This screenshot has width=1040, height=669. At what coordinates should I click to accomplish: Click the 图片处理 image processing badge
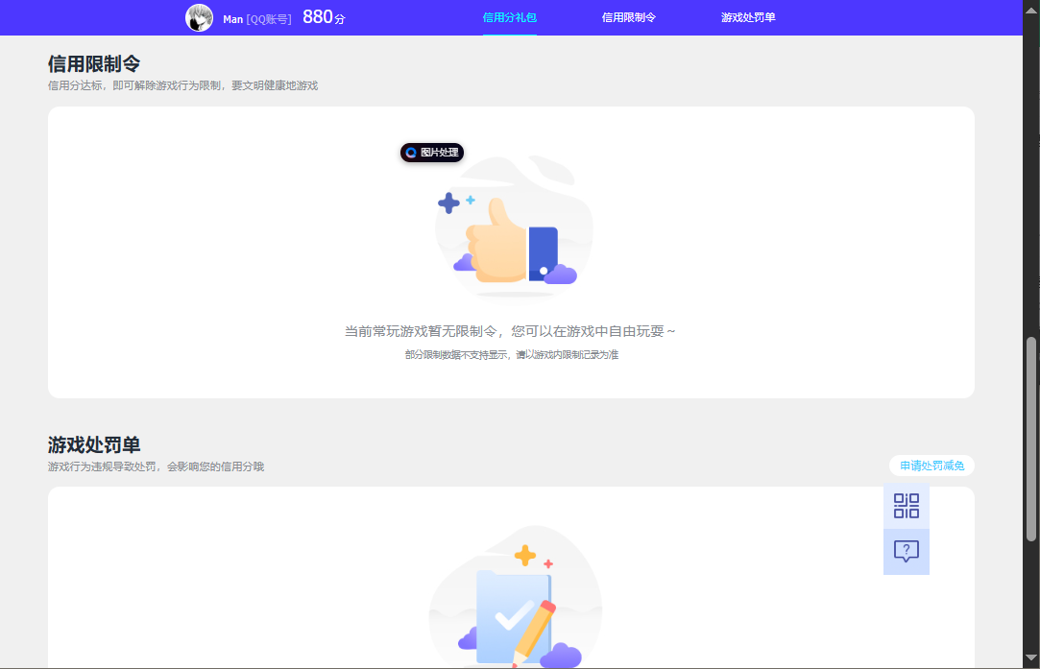(432, 153)
